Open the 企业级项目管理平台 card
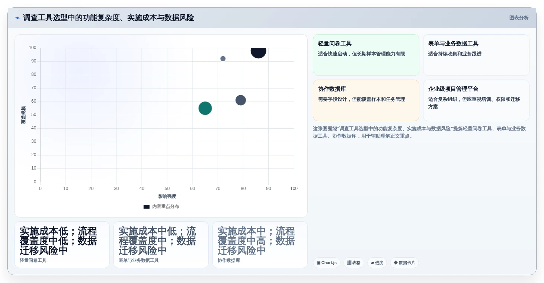 click(x=476, y=100)
